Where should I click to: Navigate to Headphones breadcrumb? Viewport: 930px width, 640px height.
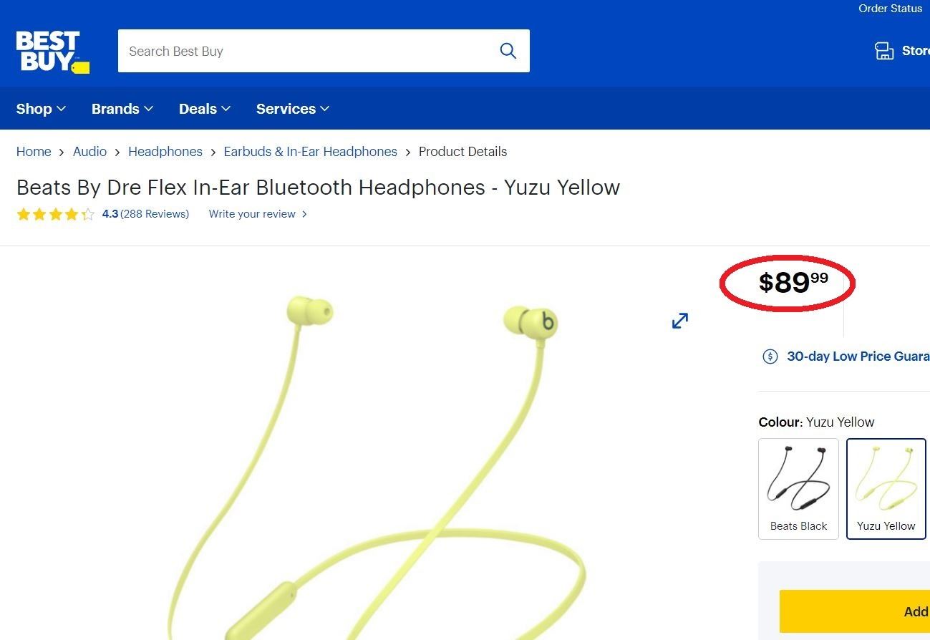pyautogui.click(x=165, y=152)
